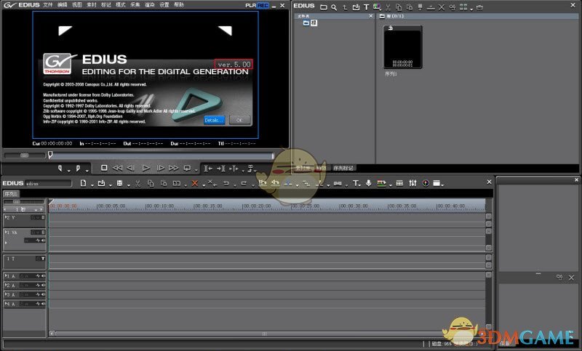Click the Vector Scope round icon in the timeline toolbar

(426, 183)
